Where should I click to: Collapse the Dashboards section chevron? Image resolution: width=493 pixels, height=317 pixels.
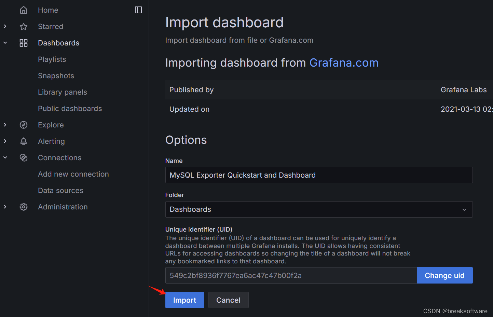point(5,43)
